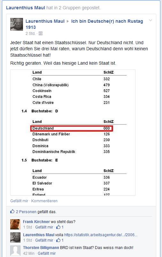This screenshot has height=257, width=162.
Task: Open the 2 Personen likes list
Action: [x=26, y=212]
